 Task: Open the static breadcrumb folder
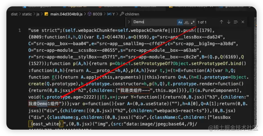tap(27, 14)
